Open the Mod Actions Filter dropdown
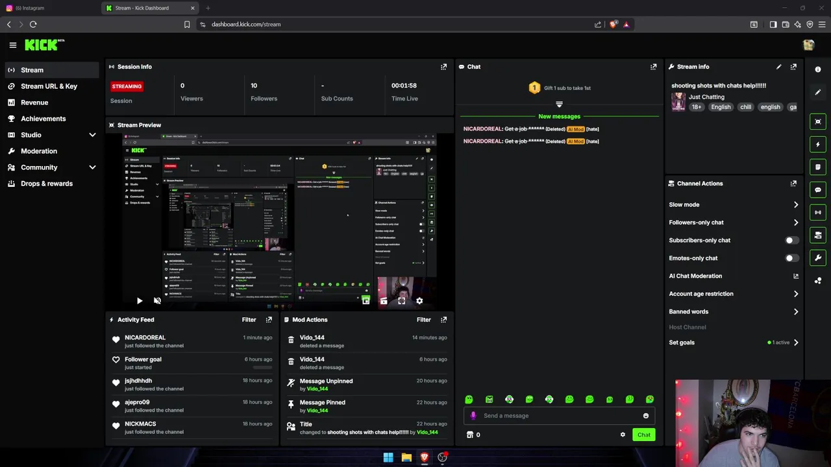 (x=423, y=320)
